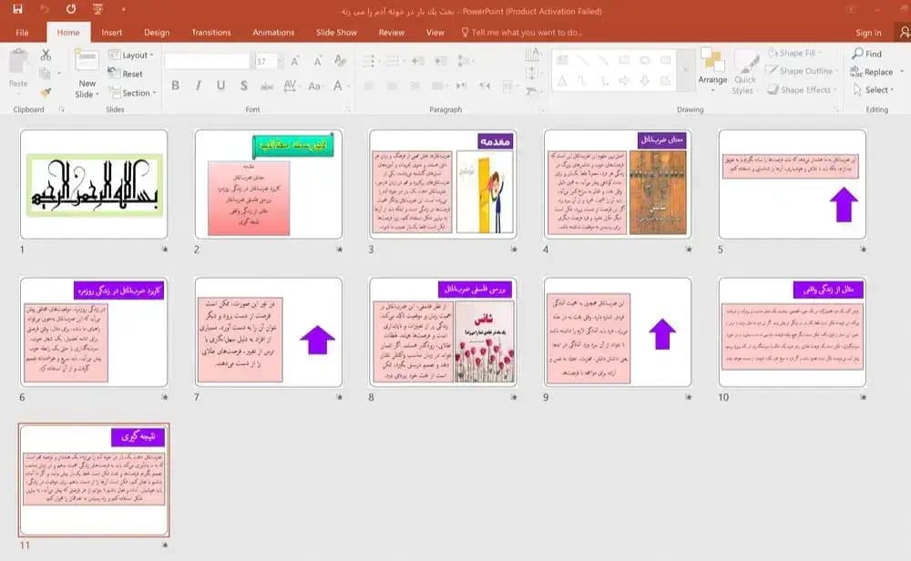Click the line spacing icon
This screenshot has width=911, height=561.
tap(465, 60)
